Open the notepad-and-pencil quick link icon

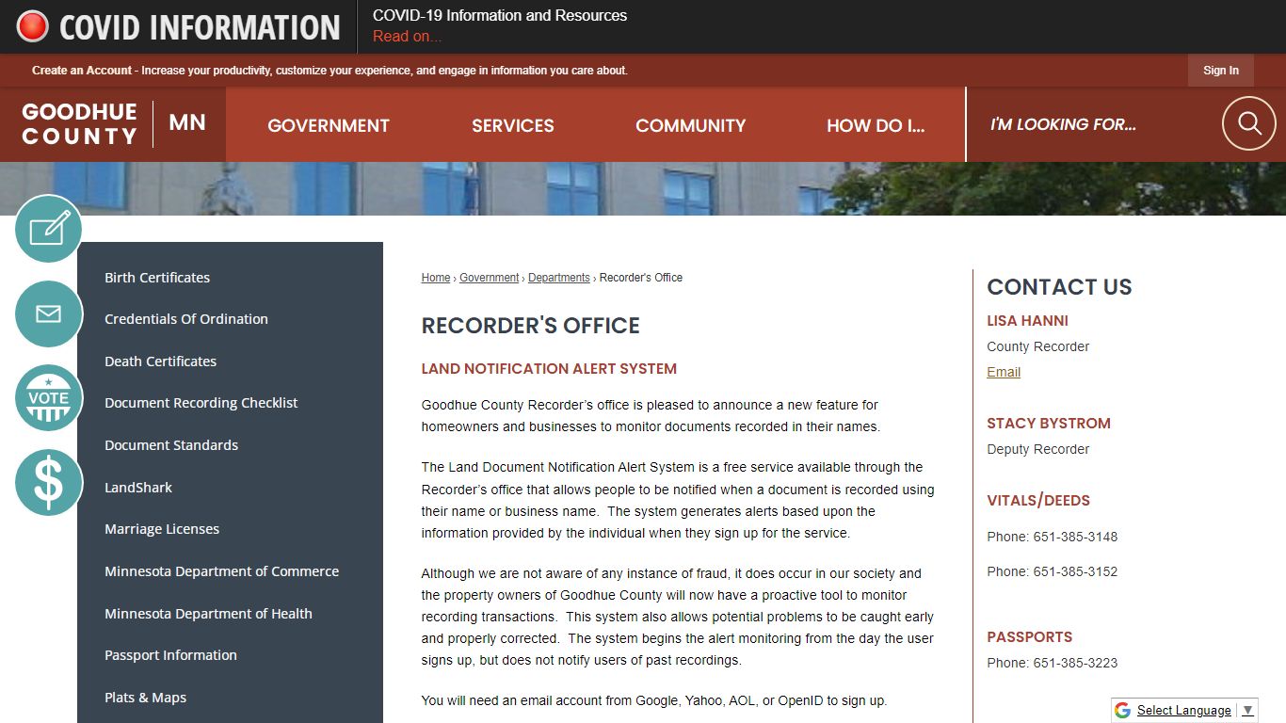pyautogui.click(x=49, y=229)
